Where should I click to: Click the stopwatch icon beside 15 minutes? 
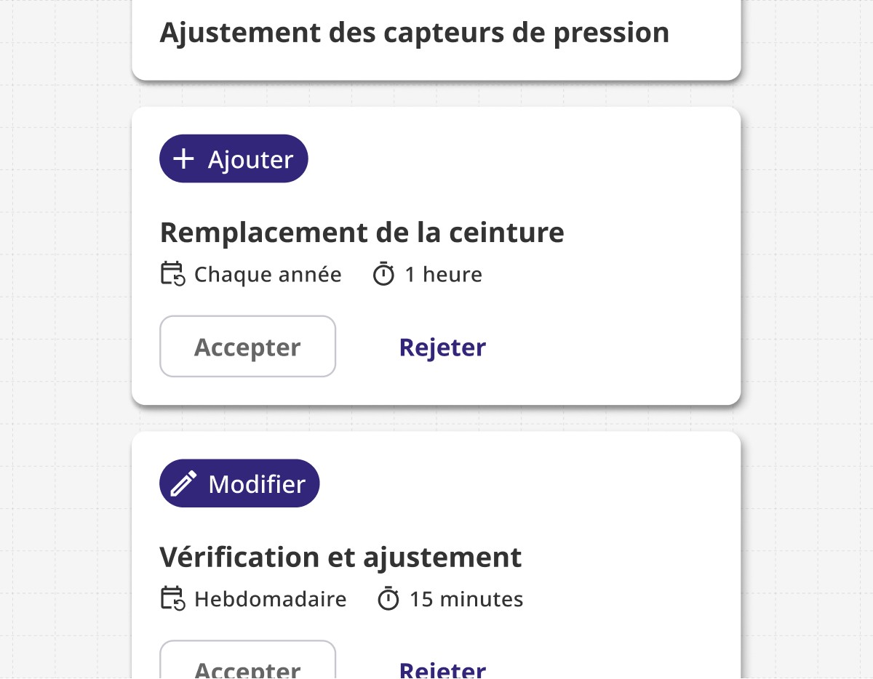388,599
